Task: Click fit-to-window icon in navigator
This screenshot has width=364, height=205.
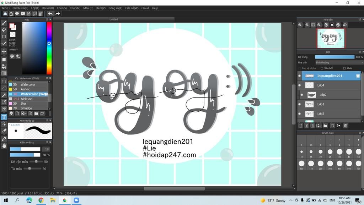Action: 313,25
